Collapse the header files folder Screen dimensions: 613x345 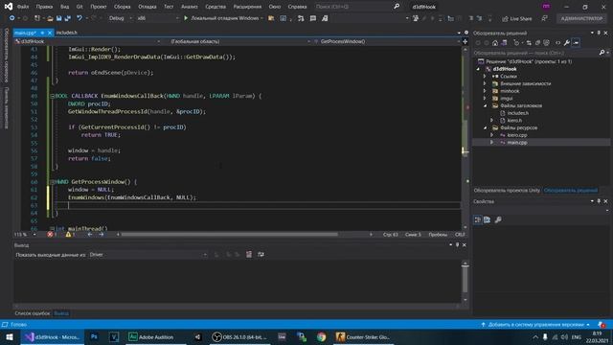(x=485, y=105)
